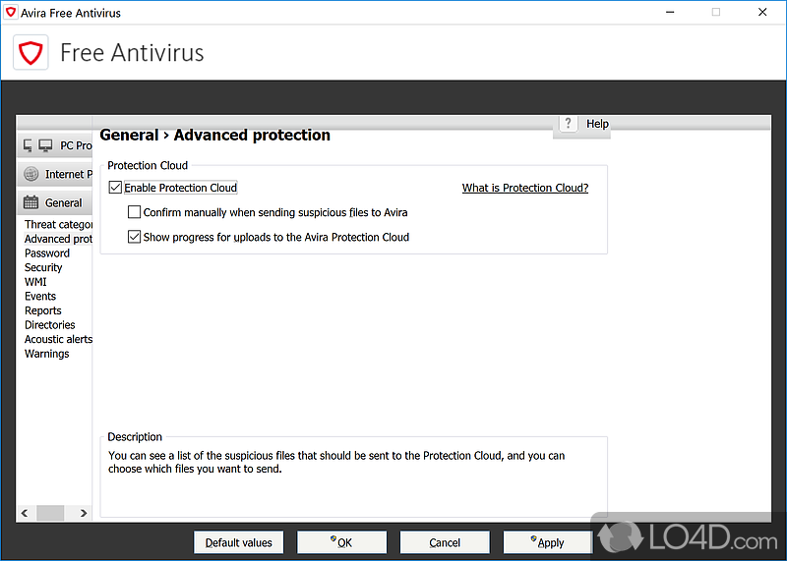Click the sidebar horizontal scrollbar thumb
Screen dimensions: 787x561
[50, 513]
